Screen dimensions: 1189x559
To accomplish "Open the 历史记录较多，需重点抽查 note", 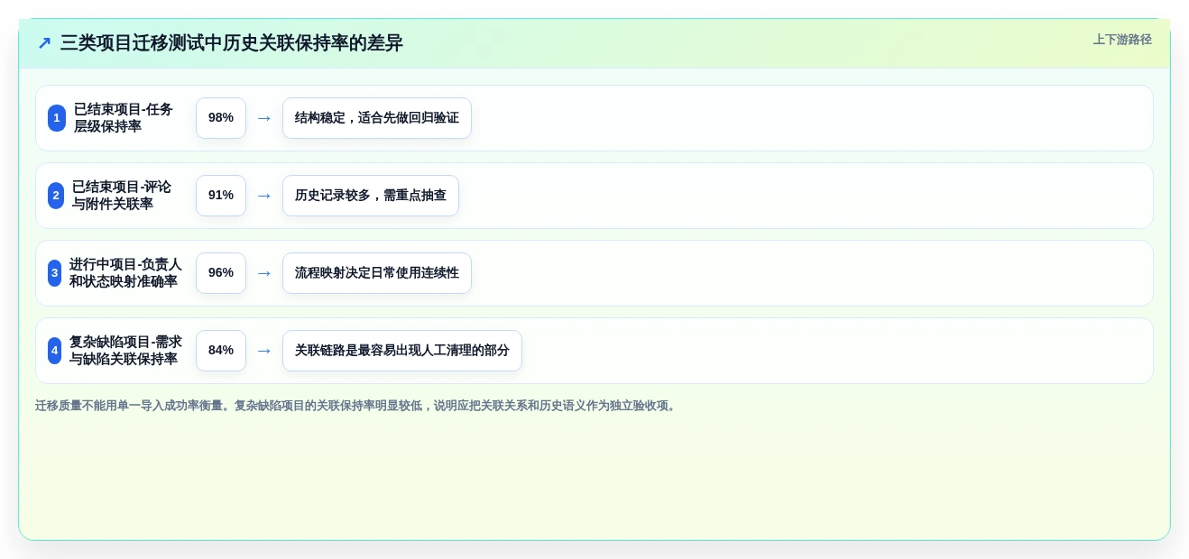I will point(371,196).
